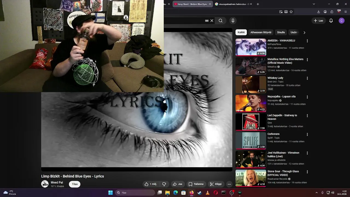Open the browser profile account icon
The image size is (350, 197).
point(325,12)
